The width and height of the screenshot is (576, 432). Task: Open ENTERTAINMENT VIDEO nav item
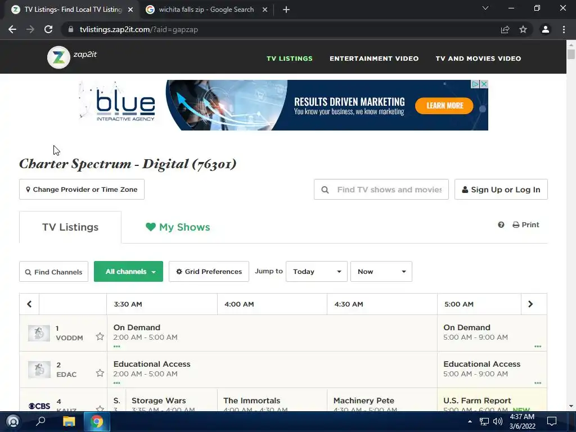click(x=374, y=58)
